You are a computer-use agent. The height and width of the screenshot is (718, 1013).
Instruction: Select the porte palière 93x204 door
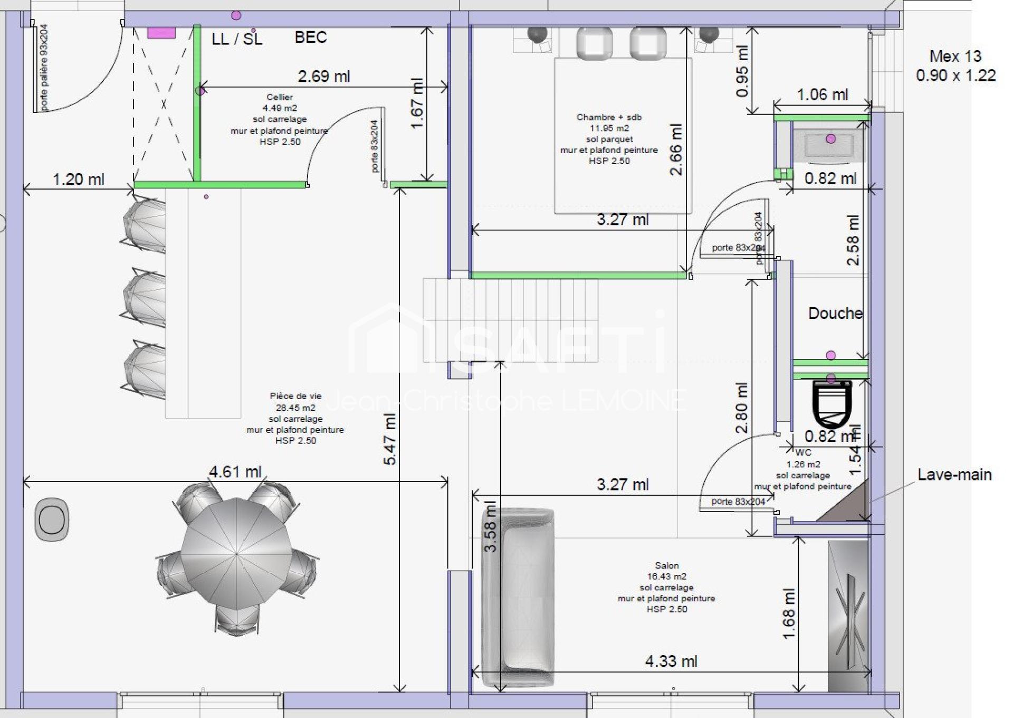(44, 68)
